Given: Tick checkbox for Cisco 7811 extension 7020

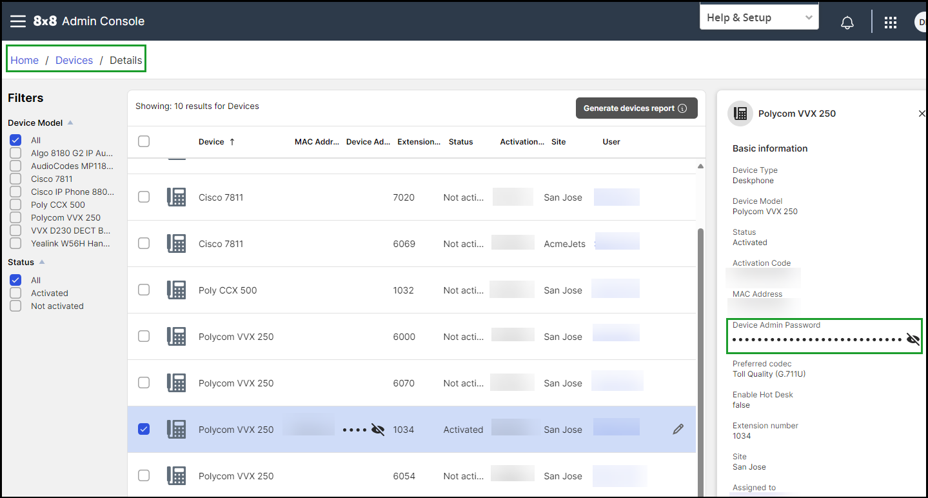Looking at the screenshot, I should [144, 197].
